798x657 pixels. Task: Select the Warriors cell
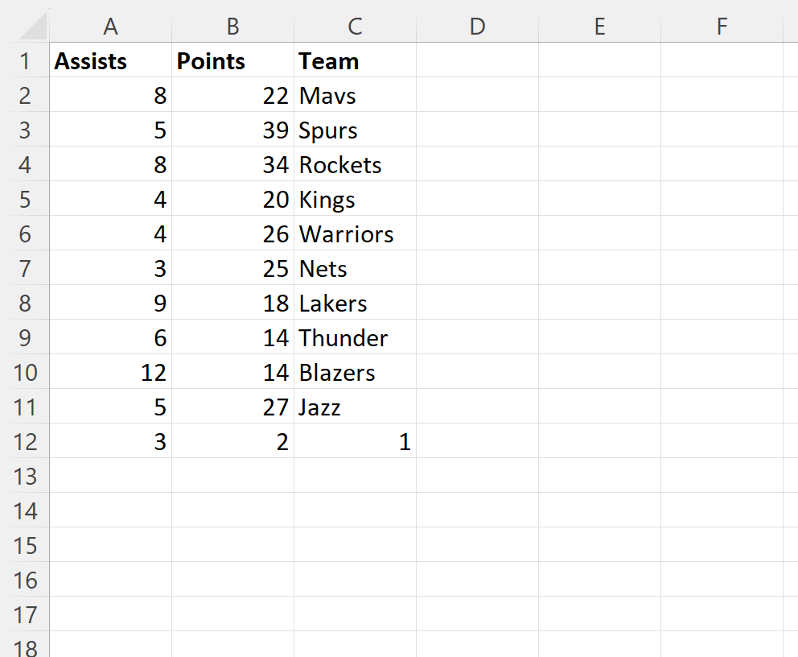pos(355,234)
